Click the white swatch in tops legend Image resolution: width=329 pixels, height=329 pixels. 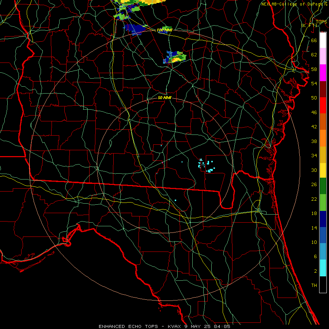click(323, 40)
